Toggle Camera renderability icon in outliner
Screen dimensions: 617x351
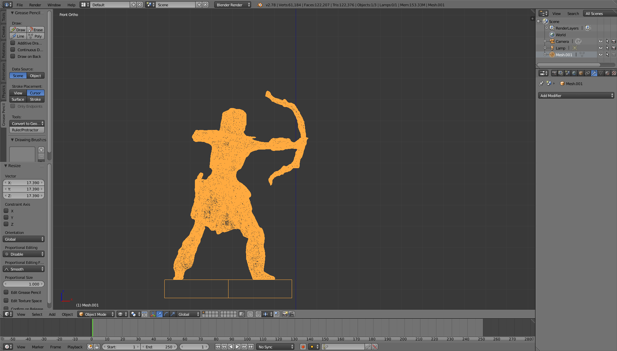coord(614,41)
